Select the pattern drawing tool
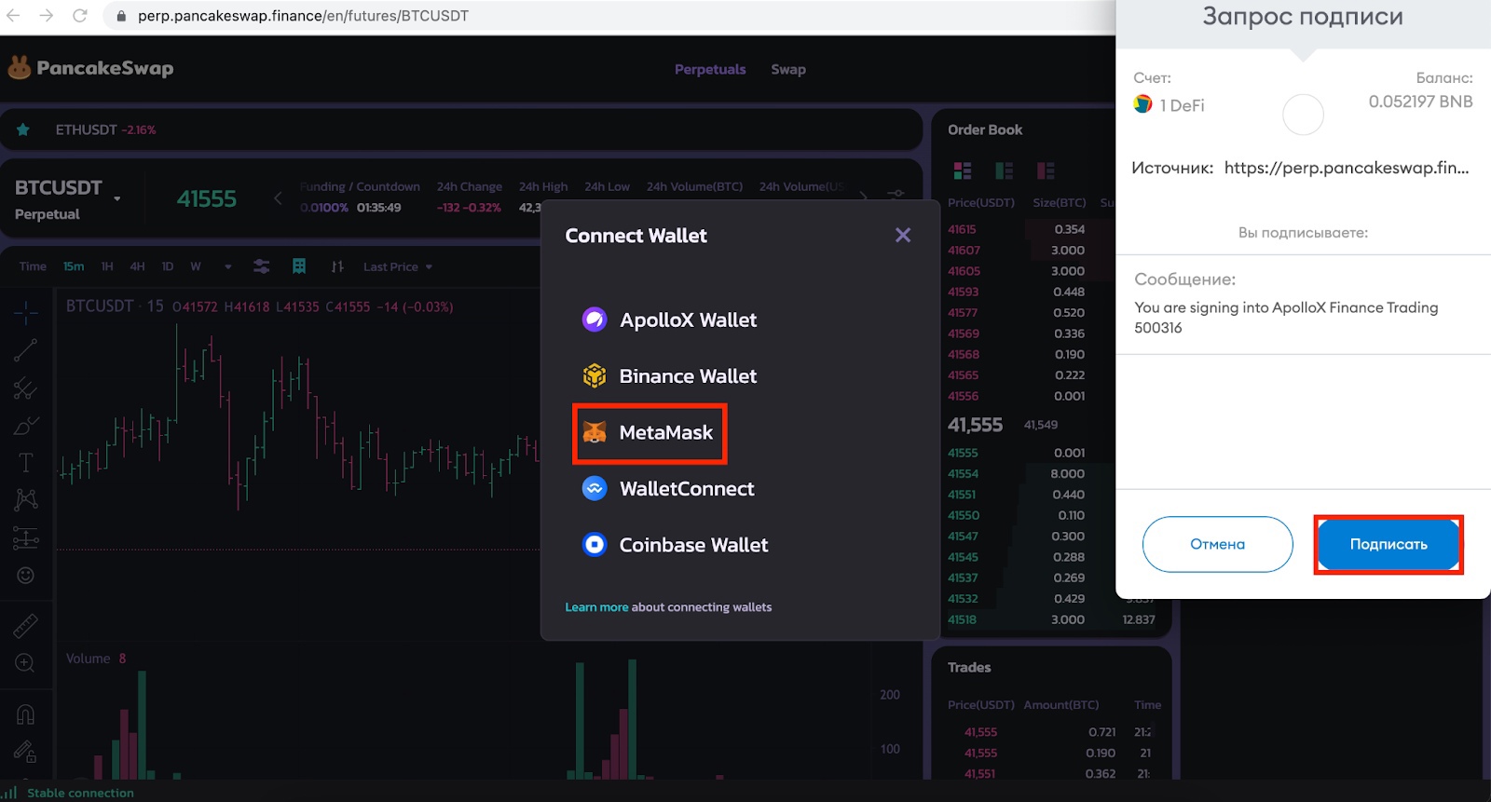 click(25, 500)
